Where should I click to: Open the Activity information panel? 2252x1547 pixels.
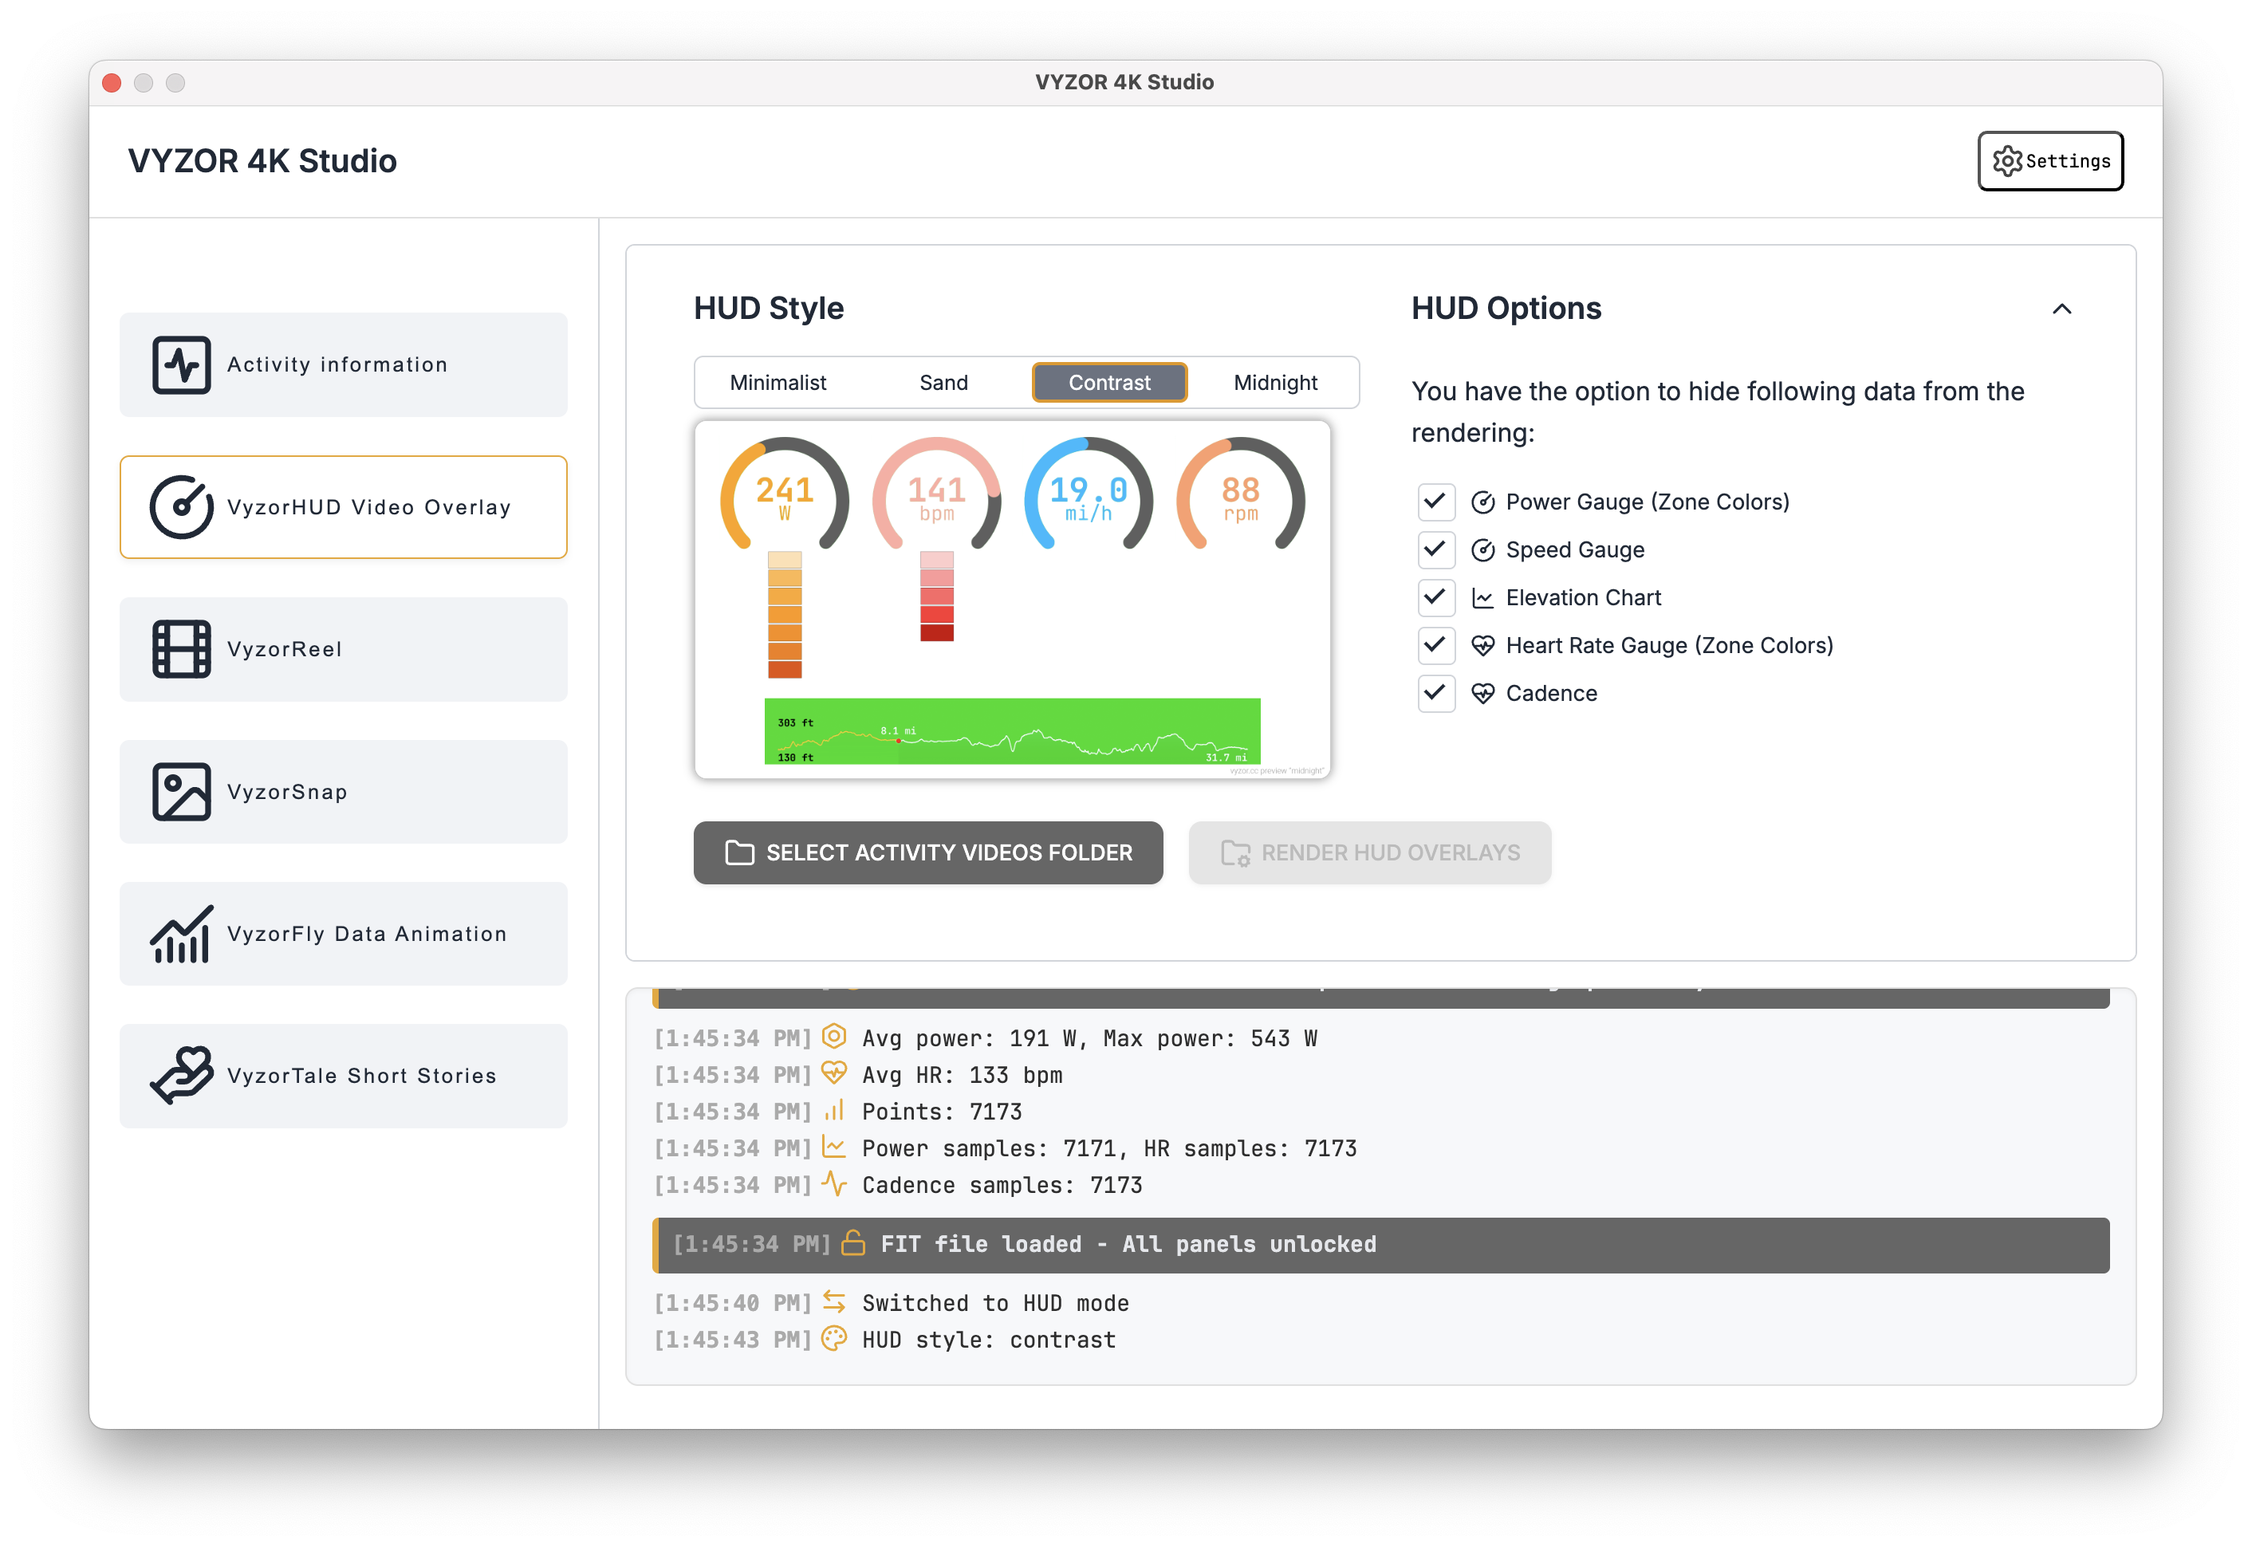(343, 364)
